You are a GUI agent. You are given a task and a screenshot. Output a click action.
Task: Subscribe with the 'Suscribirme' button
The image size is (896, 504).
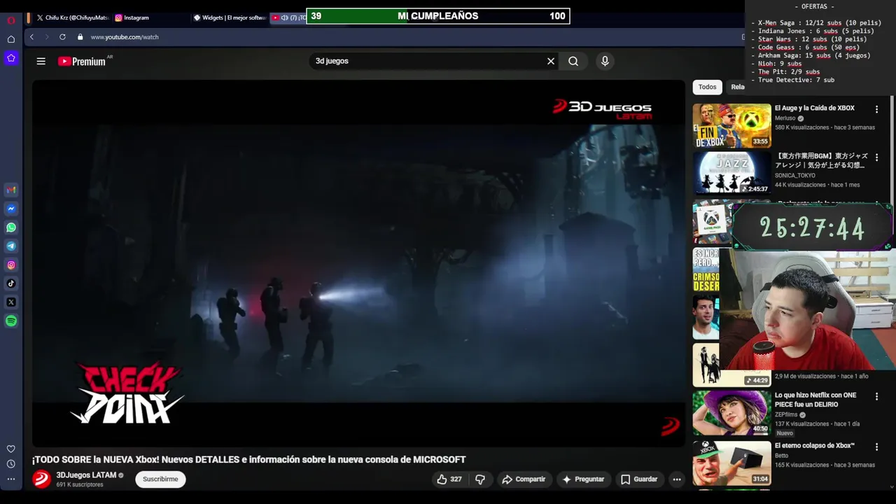[160, 479]
